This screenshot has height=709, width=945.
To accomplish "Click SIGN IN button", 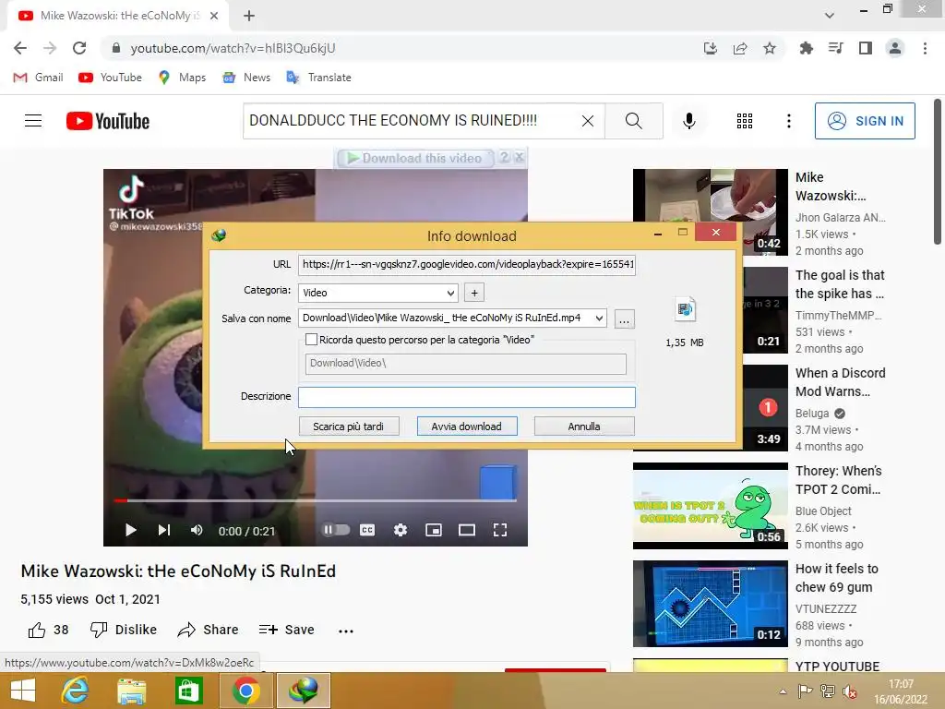I will click(x=865, y=121).
